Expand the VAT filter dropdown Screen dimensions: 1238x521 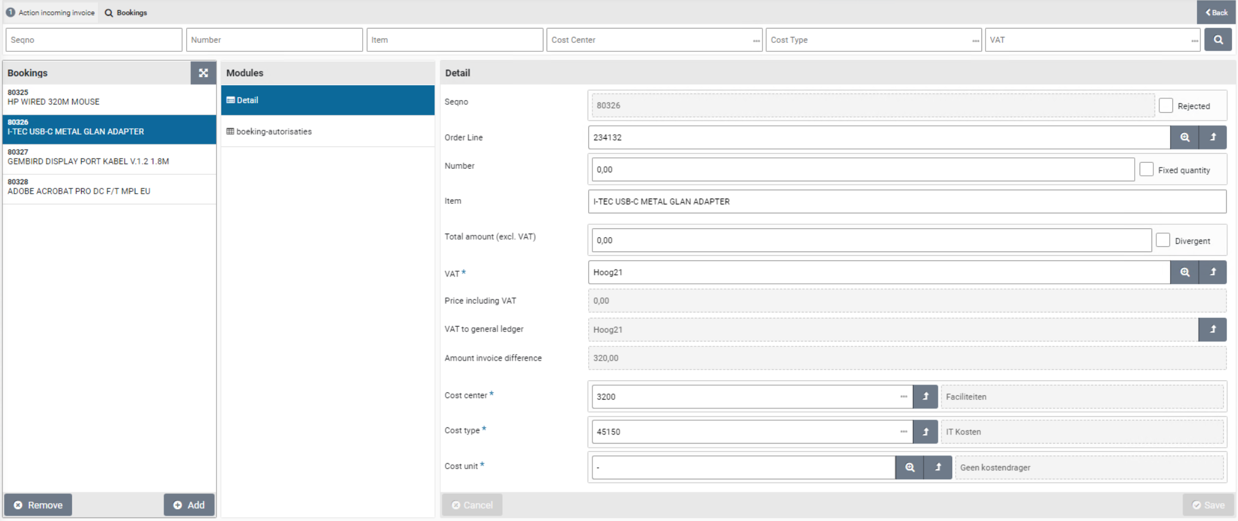click(1194, 41)
